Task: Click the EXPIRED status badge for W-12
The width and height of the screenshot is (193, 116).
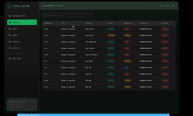Action: tap(111, 35)
